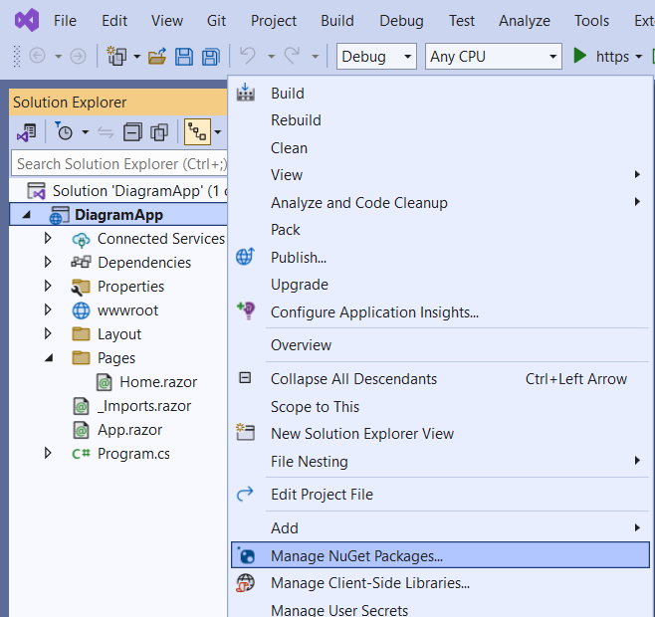The width and height of the screenshot is (655, 617).
Task: Open the Analyze menu
Action: click(x=525, y=21)
